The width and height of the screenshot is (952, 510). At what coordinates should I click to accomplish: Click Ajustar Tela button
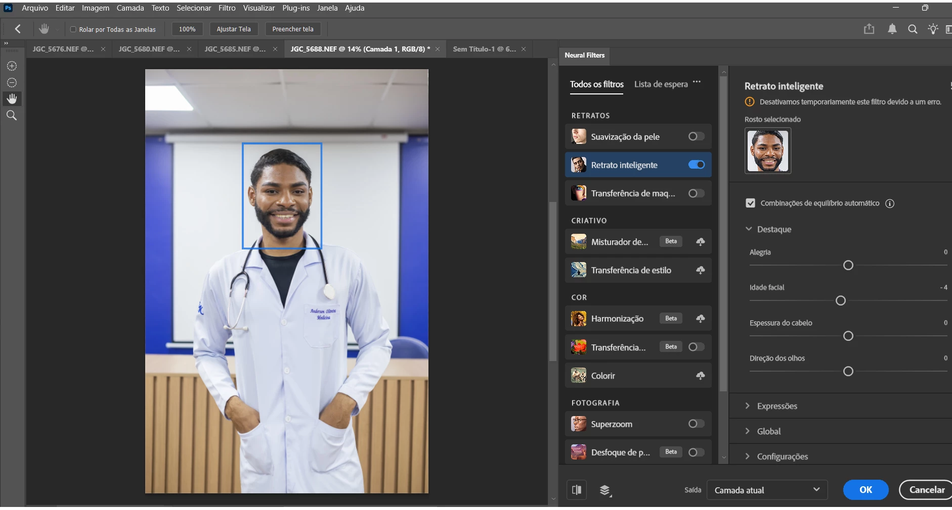234,29
